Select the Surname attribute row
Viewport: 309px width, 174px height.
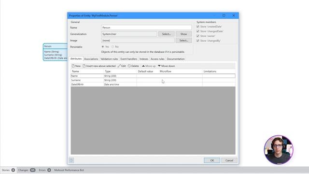153,80
